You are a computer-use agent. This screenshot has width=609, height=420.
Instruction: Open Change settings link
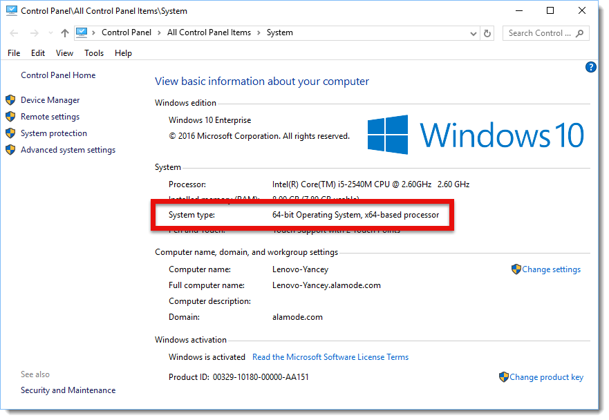(551, 269)
